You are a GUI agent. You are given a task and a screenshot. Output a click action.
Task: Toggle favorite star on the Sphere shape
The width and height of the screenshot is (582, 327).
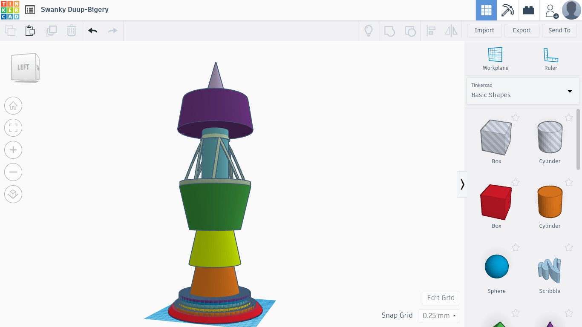516,247
